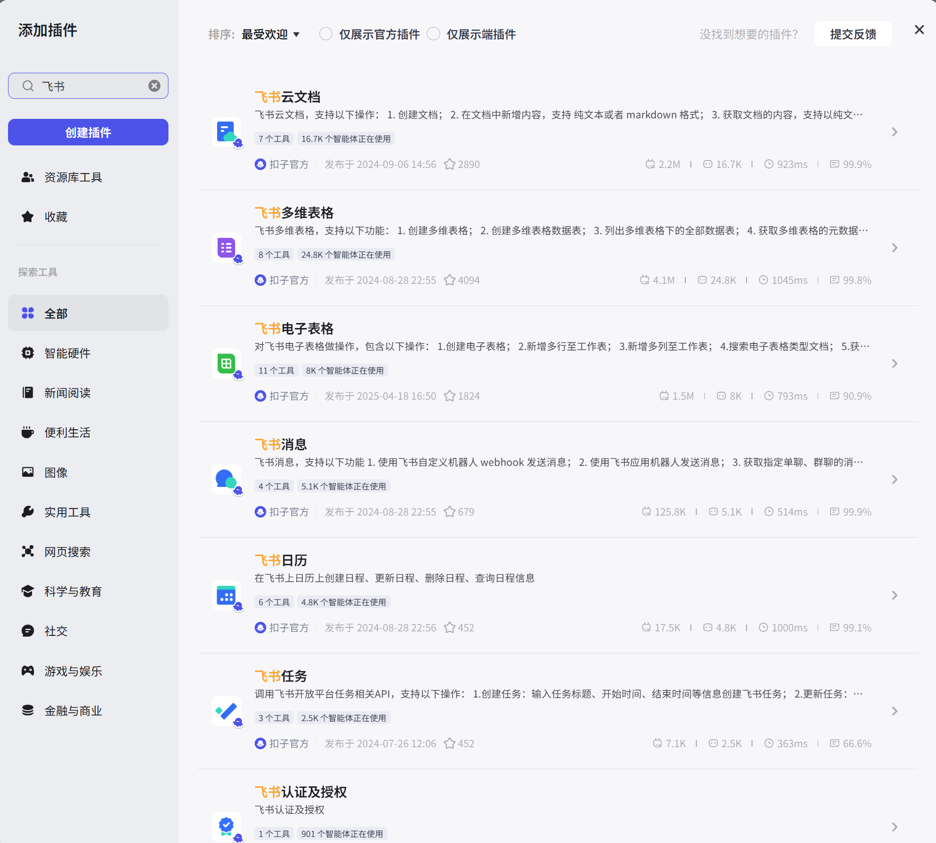Open the 飞书消息 plugin title
The height and width of the screenshot is (843, 936).
[x=281, y=444]
